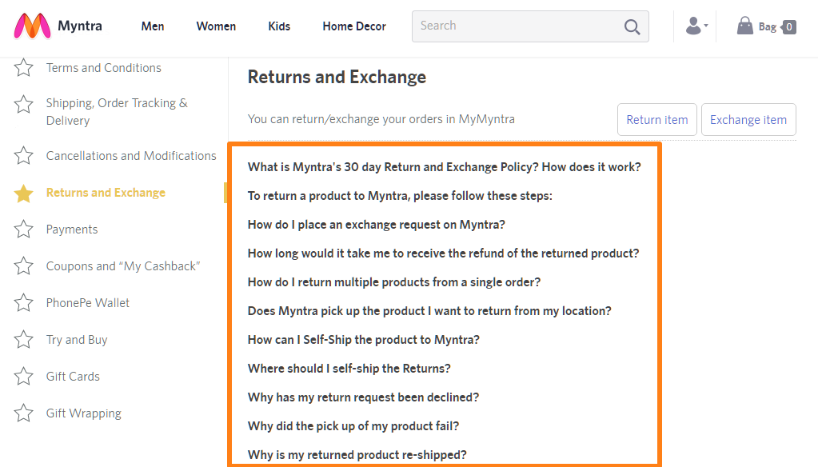Click star icon beside Cancellations and Modifications
818x467 pixels.
(23, 155)
